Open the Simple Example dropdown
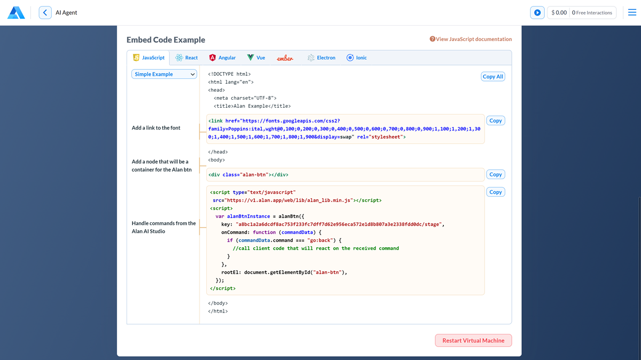 pyautogui.click(x=164, y=74)
